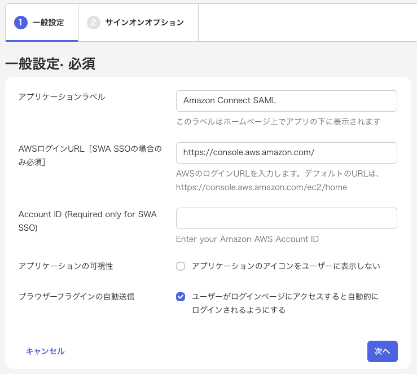Viewport: 417px width, 374px height.
Task: Click the アプリケーションラベル field label
Action: [x=62, y=96]
